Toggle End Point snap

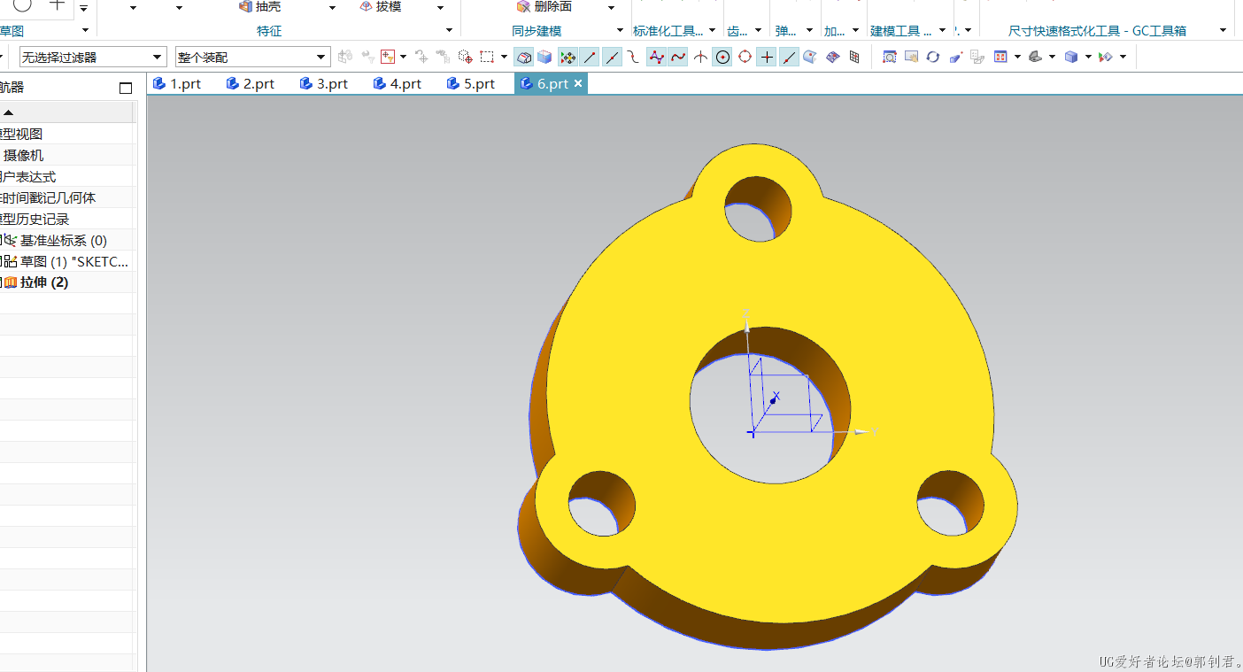point(590,57)
